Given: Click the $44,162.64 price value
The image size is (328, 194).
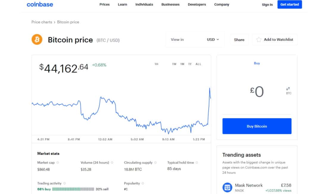Looking at the screenshot, I should pyautogui.click(x=64, y=68).
